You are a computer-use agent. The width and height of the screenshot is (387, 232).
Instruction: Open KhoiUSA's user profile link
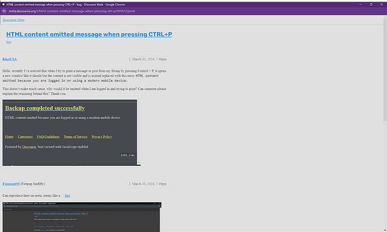tap(10, 59)
